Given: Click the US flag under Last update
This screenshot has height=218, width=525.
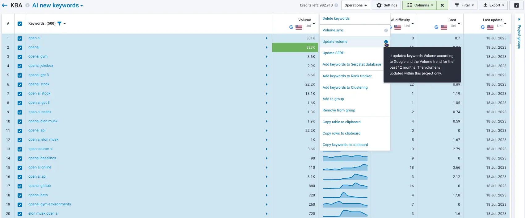Looking at the screenshot, I should (490, 27).
